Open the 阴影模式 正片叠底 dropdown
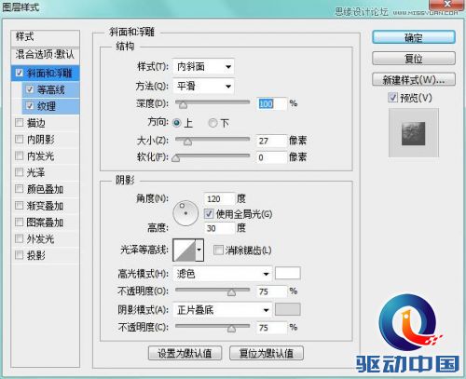The width and height of the screenshot is (466, 379). (223, 310)
